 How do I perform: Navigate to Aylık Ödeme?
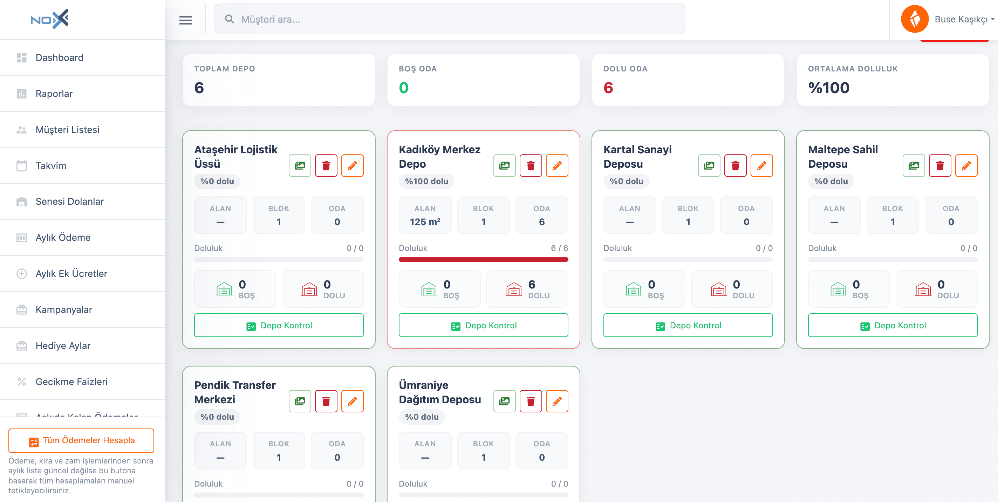(82, 238)
